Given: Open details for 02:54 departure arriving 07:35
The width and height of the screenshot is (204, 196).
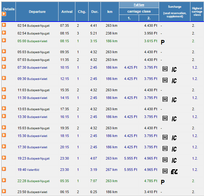Looking at the screenshot, I should tap(4, 25).
